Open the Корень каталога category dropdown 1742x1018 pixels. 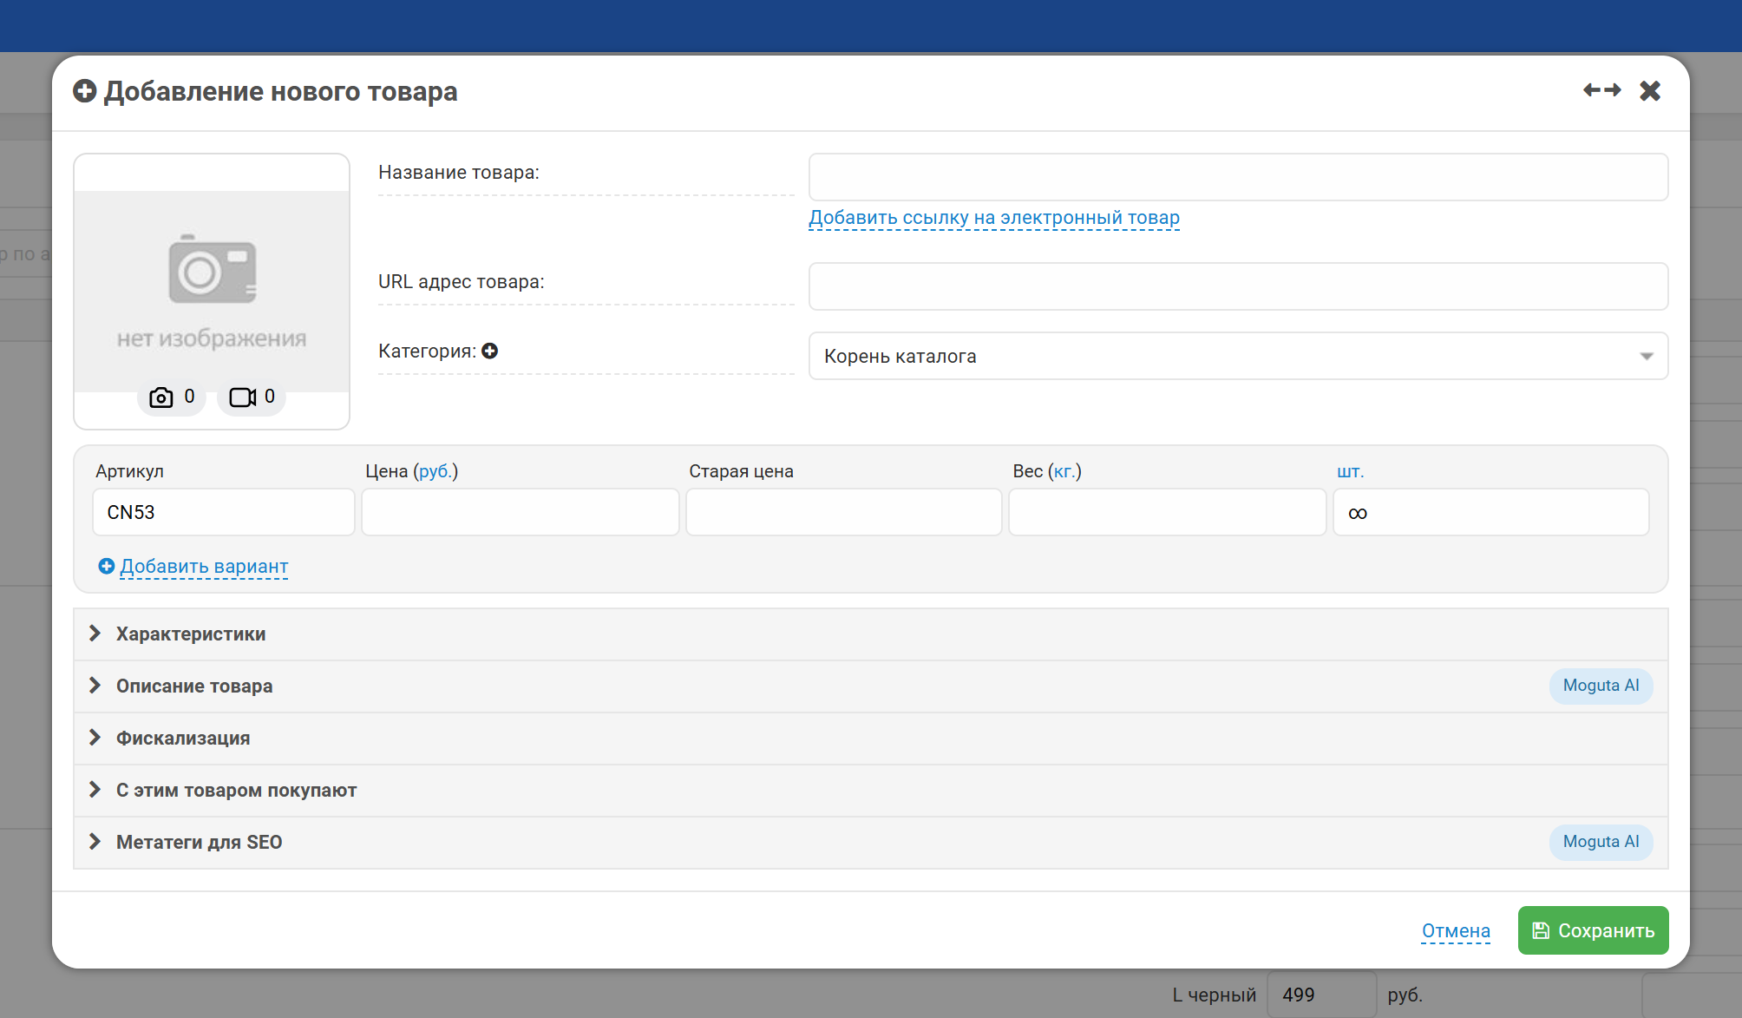tap(1238, 356)
